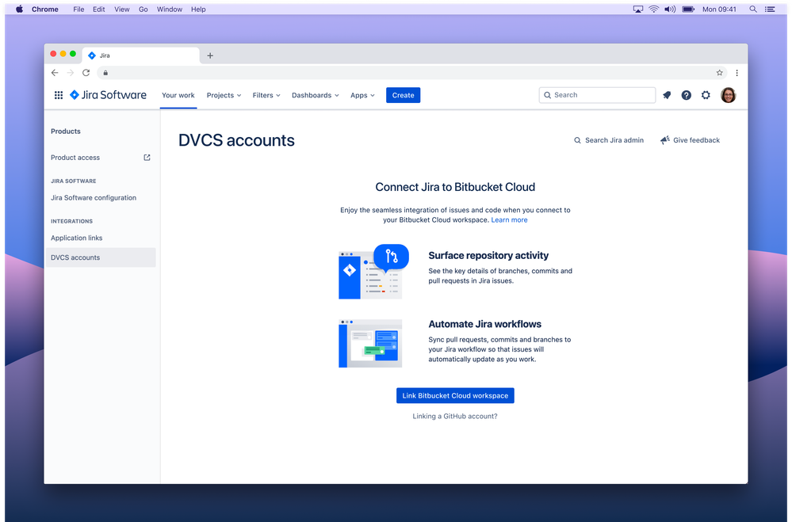
Task: Open notifications bell icon
Action: point(667,95)
